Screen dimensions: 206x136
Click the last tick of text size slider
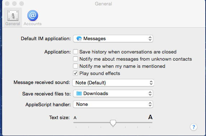click(x=150, y=127)
